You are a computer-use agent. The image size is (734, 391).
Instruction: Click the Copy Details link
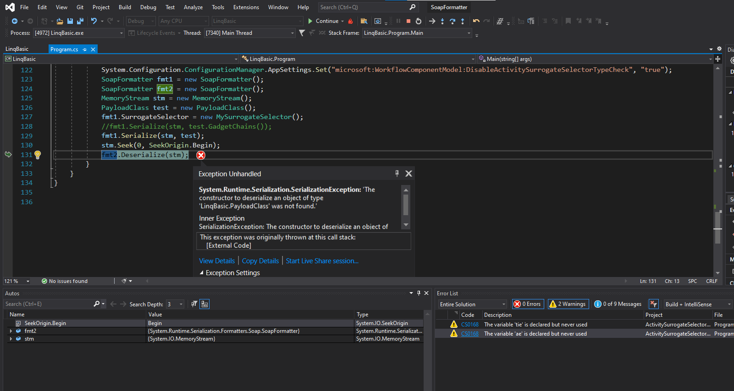pyautogui.click(x=260, y=261)
